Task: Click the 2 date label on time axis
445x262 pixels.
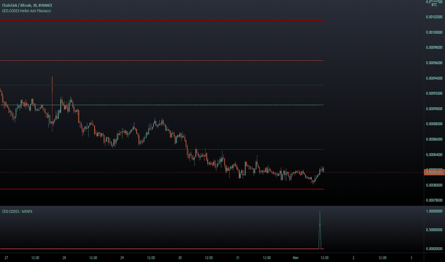Action: coord(353,258)
